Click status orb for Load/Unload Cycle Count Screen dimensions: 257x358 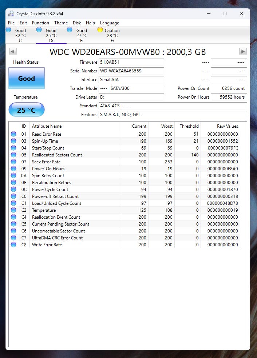pos(13,203)
